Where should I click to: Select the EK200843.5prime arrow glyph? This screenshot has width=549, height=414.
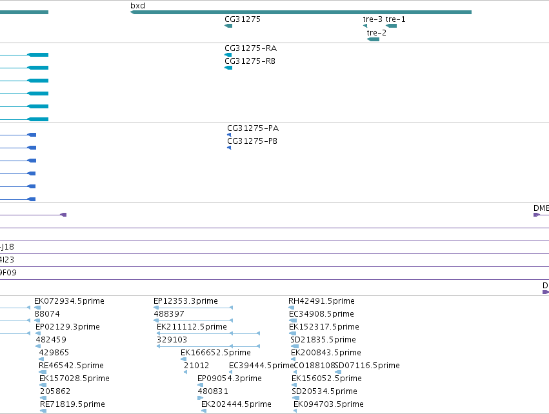[294, 359]
